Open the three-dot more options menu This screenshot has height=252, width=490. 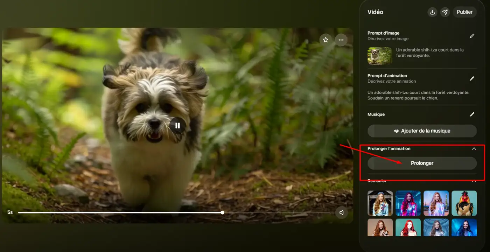coord(341,40)
